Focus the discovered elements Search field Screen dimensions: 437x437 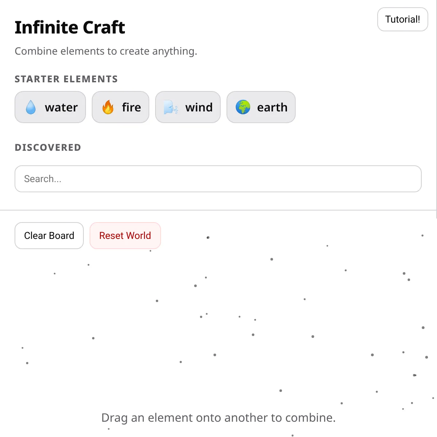point(218,179)
